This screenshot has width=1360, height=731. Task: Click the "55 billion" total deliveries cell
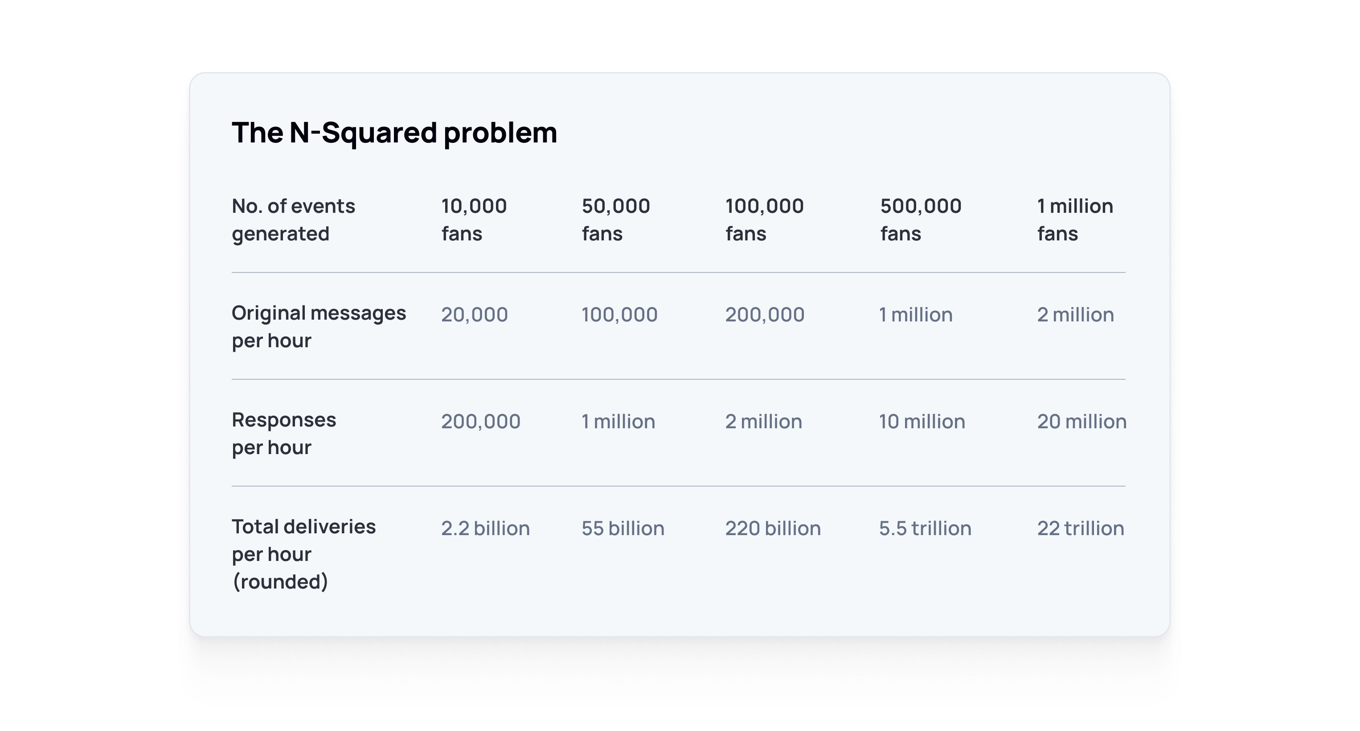click(x=623, y=528)
